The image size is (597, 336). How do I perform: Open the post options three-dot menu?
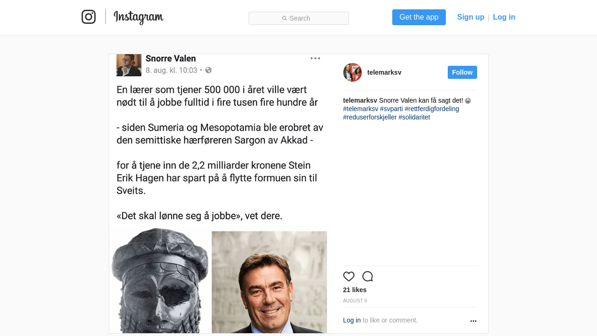pos(473,321)
